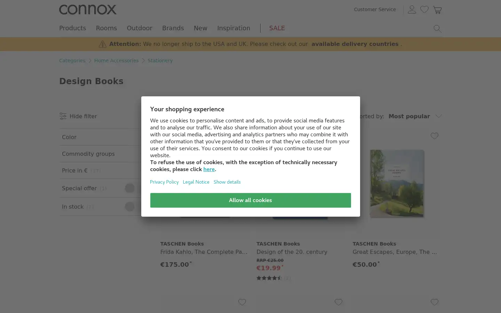Open Design of the 20. century product title
501x313 pixels.
[292, 252]
